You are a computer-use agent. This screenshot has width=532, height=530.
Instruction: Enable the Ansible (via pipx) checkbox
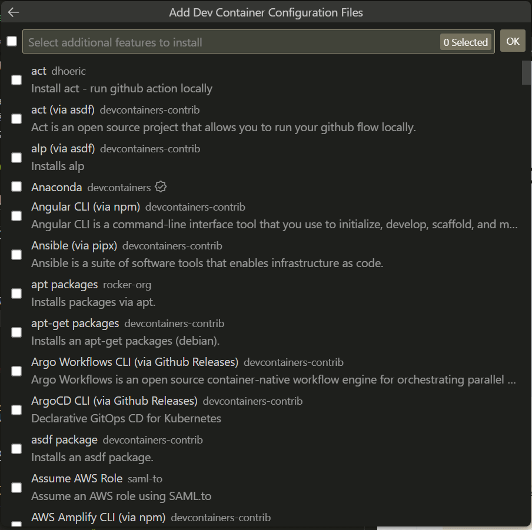(x=16, y=255)
